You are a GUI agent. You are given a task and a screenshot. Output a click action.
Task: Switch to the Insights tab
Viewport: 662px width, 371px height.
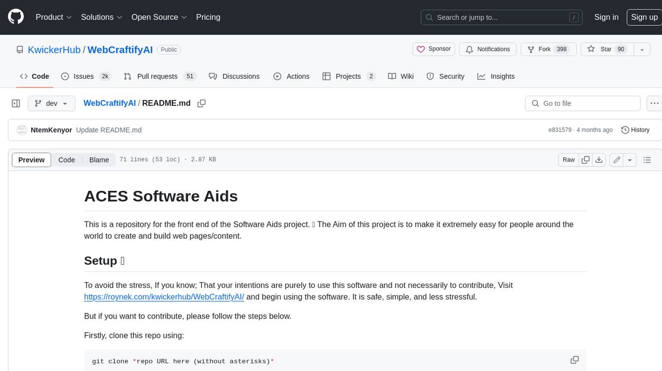(x=496, y=76)
